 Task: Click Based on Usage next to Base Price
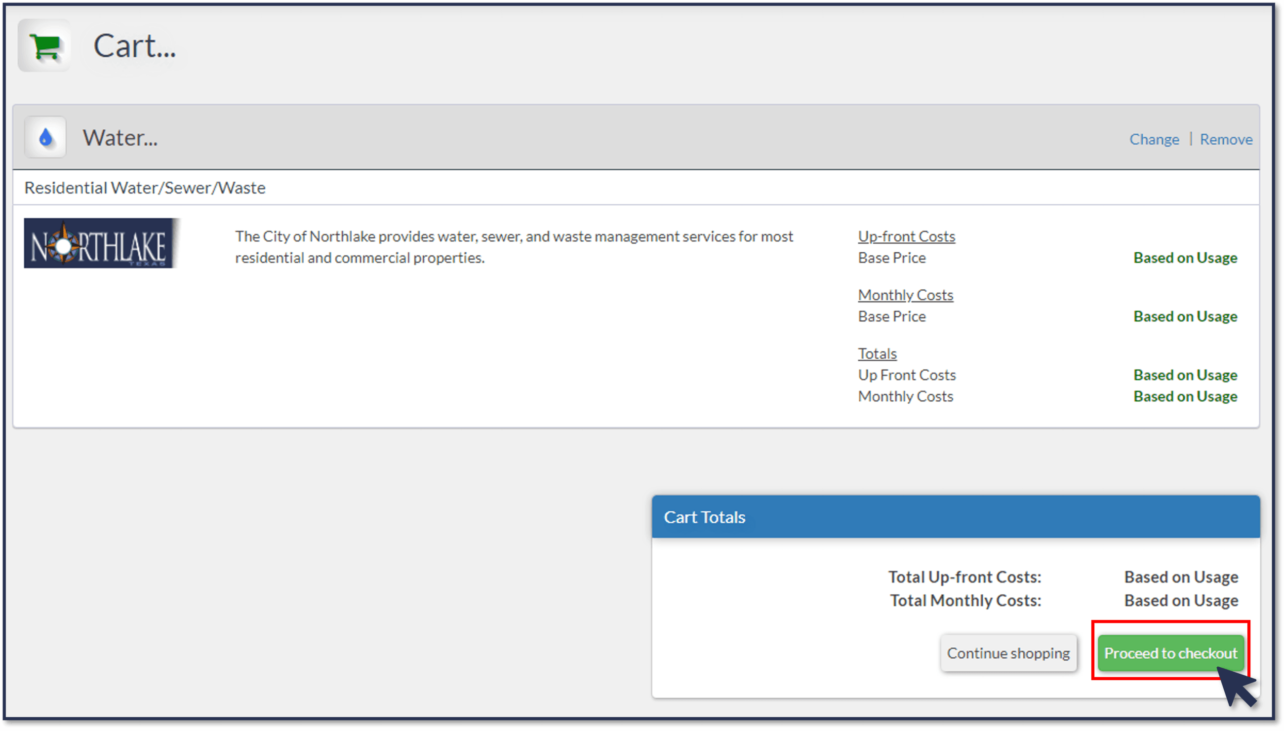1185,258
